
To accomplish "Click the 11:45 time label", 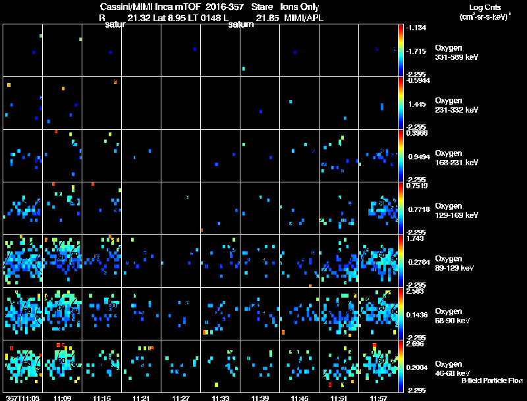I will coord(300,398).
